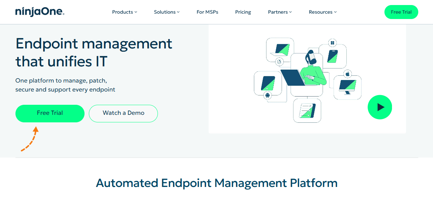Click the Watch a Demo button

(123, 113)
